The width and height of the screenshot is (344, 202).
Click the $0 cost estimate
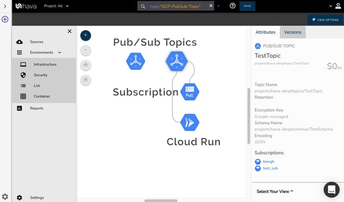coord(334,66)
